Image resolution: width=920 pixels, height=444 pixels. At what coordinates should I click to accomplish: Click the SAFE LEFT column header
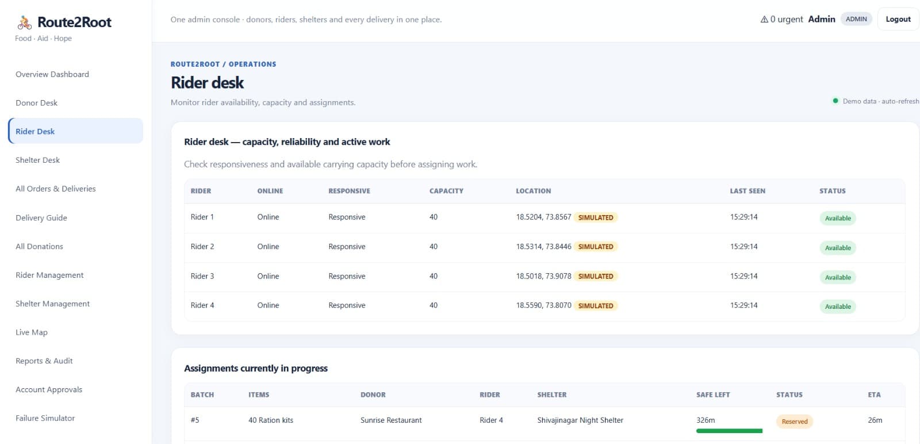[x=713, y=395]
